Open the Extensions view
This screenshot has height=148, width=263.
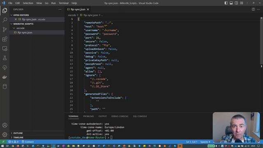pos(5,39)
